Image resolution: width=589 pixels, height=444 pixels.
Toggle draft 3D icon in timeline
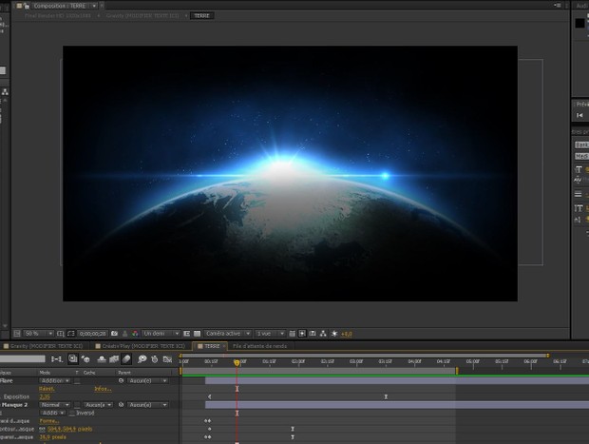85,359
